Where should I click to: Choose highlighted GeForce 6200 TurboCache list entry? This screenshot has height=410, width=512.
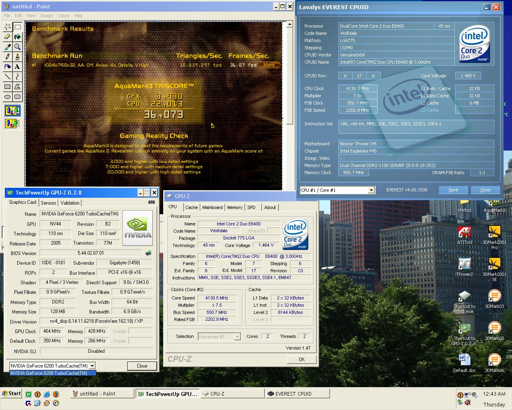53,373
